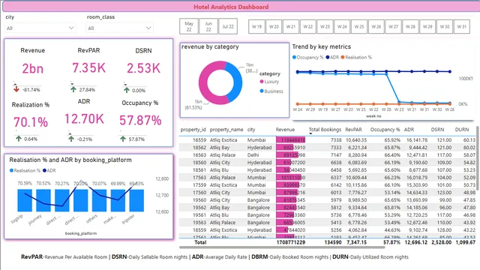Select week W 27 slicer

coord(394,27)
